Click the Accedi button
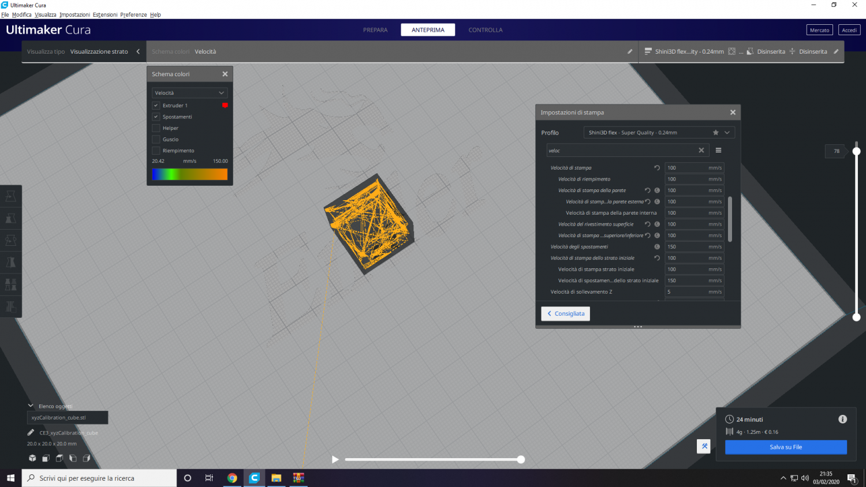Viewport: 866px width, 487px height. (x=849, y=30)
